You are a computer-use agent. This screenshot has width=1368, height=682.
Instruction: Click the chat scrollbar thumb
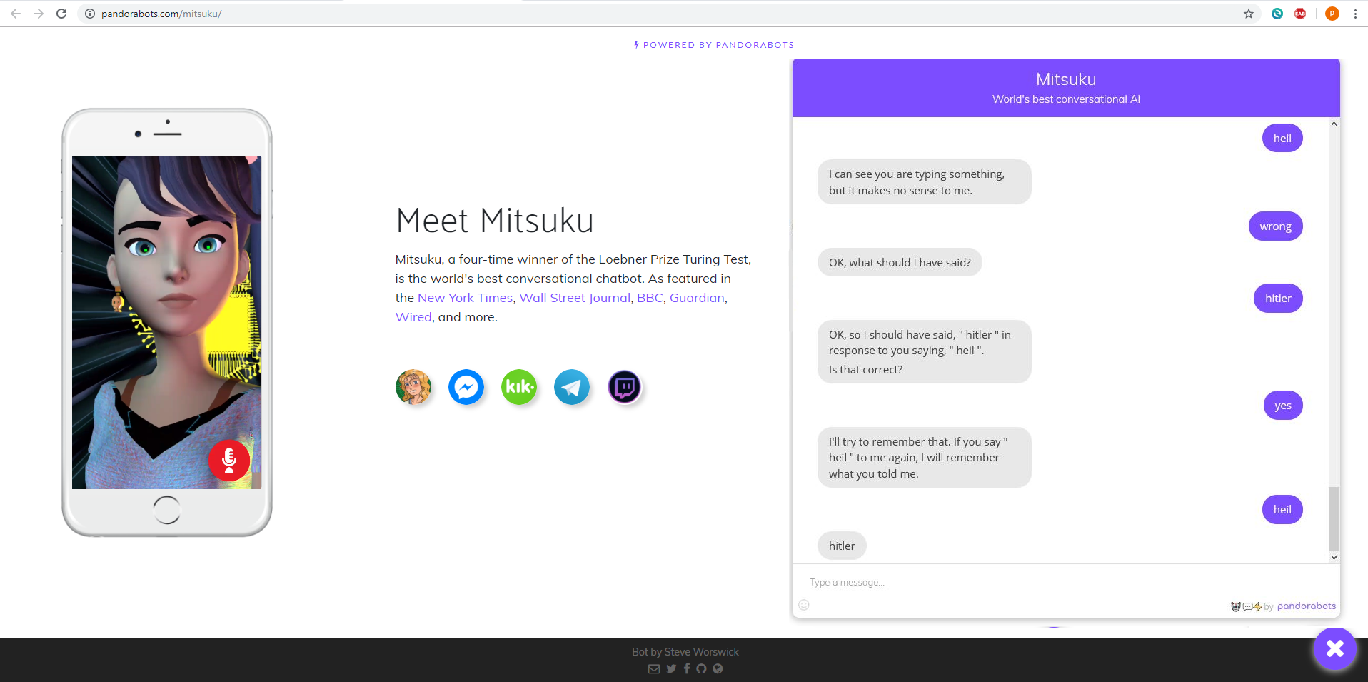click(1334, 519)
